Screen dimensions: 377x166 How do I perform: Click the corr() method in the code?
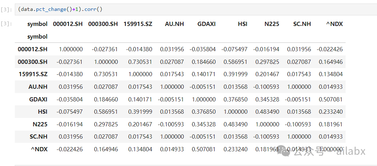pos(94,9)
